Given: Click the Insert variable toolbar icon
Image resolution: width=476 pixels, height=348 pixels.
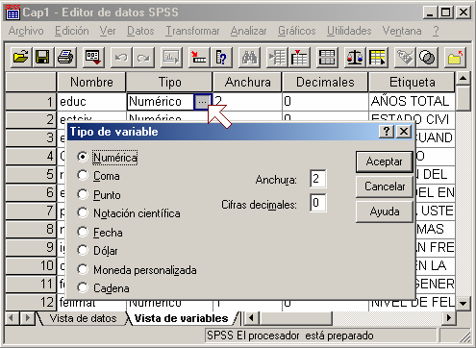Looking at the screenshot, I should click(299, 58).
